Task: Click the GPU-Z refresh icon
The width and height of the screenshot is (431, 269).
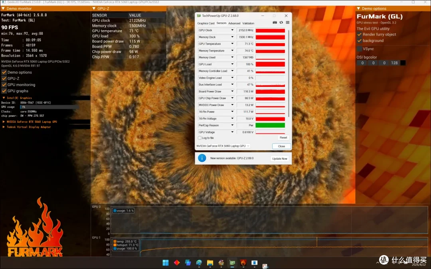Action: [x=281, y=22]
